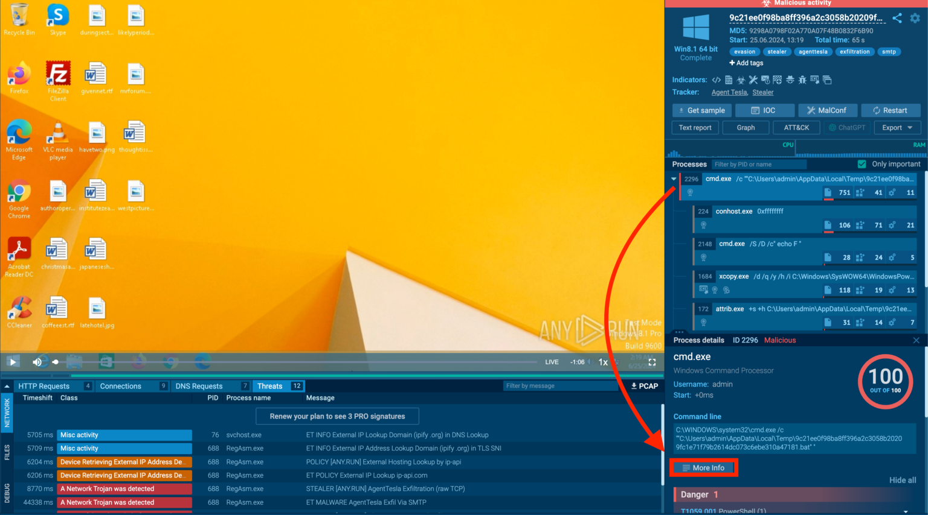Collapse the bottom network panel arrow
928x515 pixels.
(7, 386)
